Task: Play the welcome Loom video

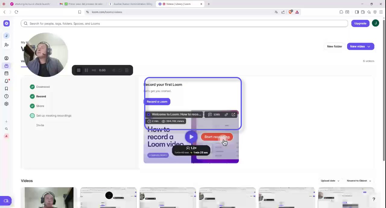Action: 191,137
